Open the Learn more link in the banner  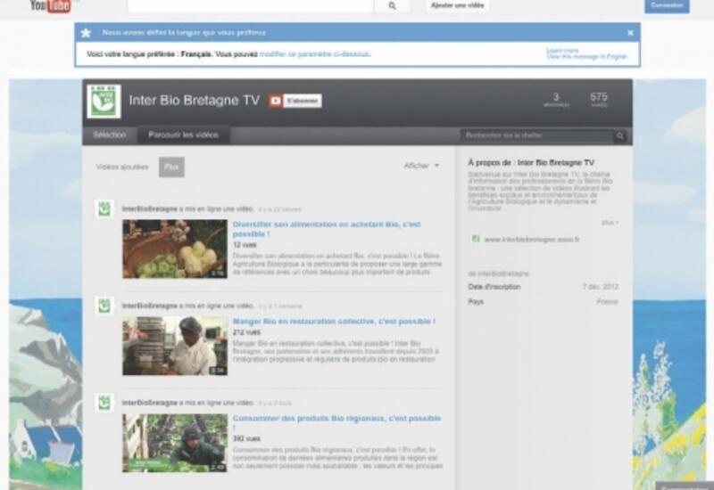[x=562, y=51]
